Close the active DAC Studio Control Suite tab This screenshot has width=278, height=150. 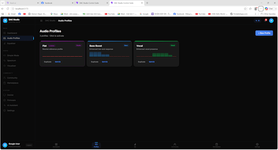pyautogui.click(x=142, y=3)
